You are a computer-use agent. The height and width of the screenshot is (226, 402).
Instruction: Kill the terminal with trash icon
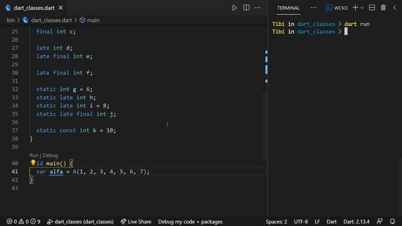pyautogui.click(x=383, y=8)
